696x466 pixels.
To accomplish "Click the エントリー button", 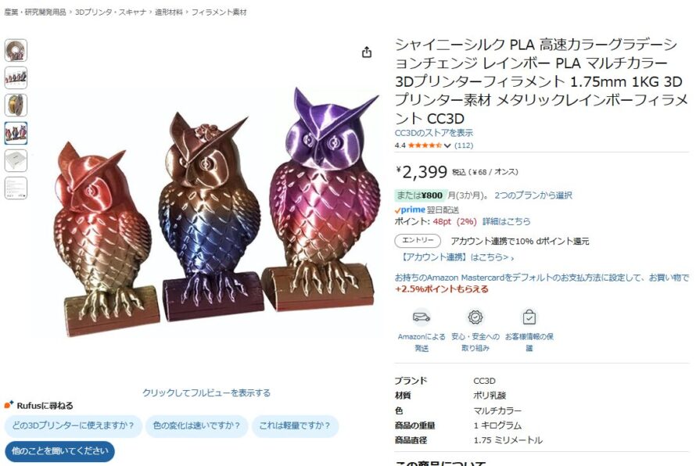I will tap(418, 241).
